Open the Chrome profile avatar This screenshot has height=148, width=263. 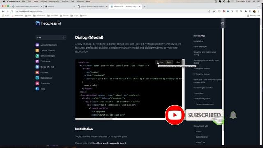point(254,12)
